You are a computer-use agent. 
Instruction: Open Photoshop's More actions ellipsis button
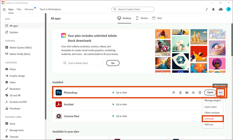[221, 92]
